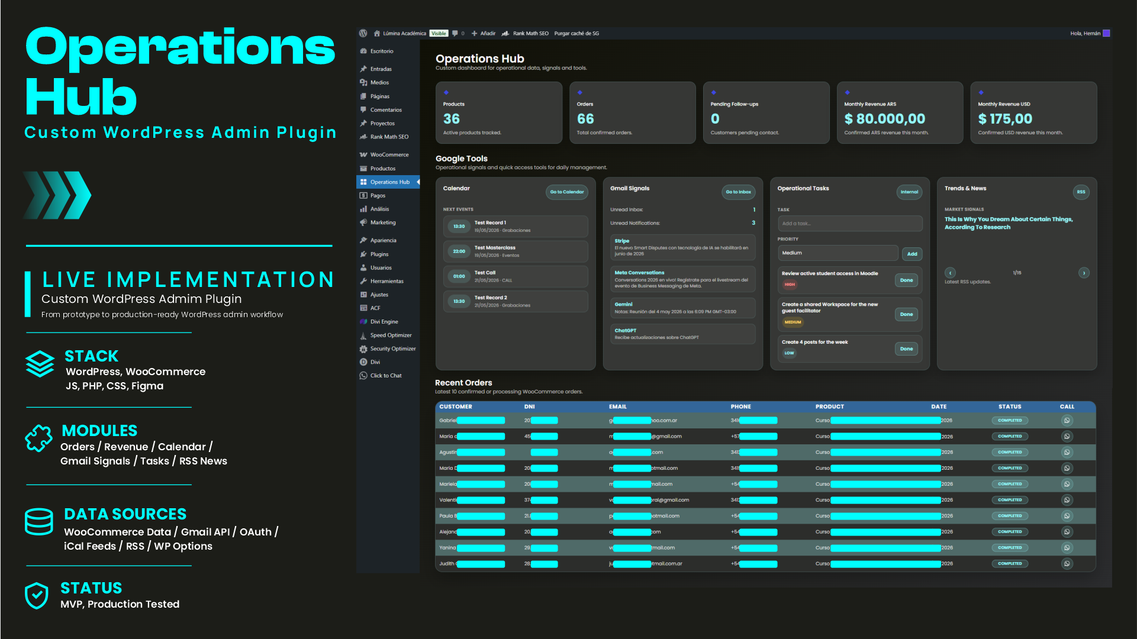1137x639 pixels.
Task: Sort by the Date column header
Action: (x=939, y=407)
